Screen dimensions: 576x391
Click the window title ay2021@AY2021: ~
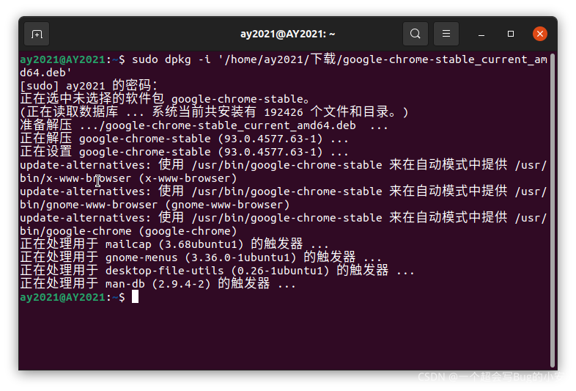click(x=287, y=34)
